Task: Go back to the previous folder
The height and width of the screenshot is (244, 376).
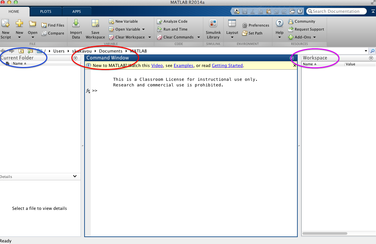Action: (3, 51)
